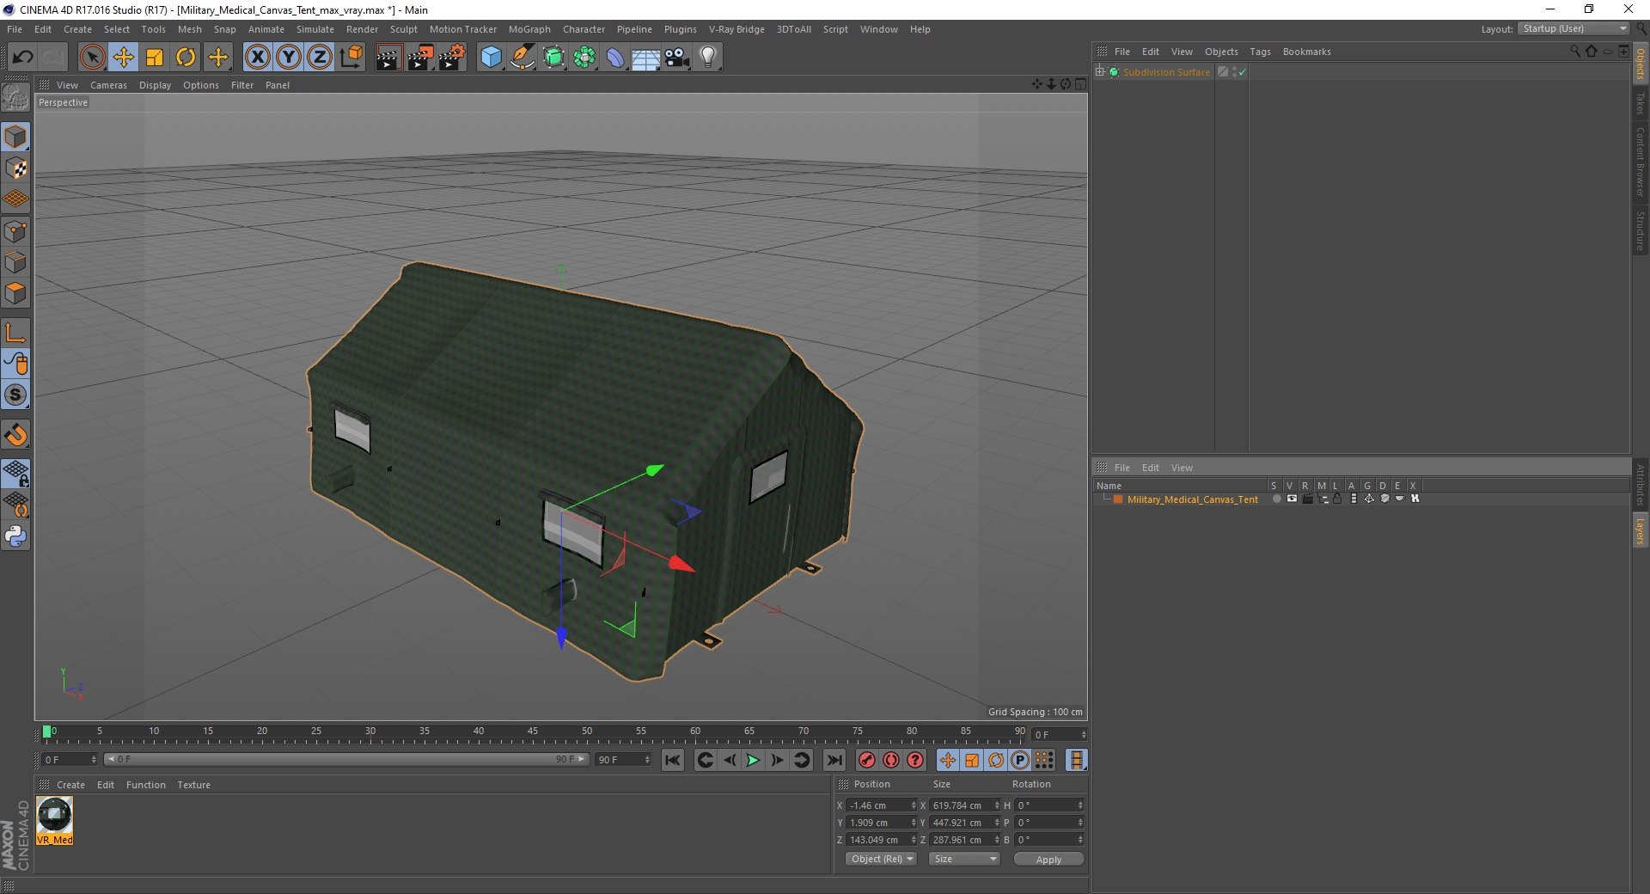Open the MoGraph menu
Viewport: 1650px width, 894px height.
(529, 29)
